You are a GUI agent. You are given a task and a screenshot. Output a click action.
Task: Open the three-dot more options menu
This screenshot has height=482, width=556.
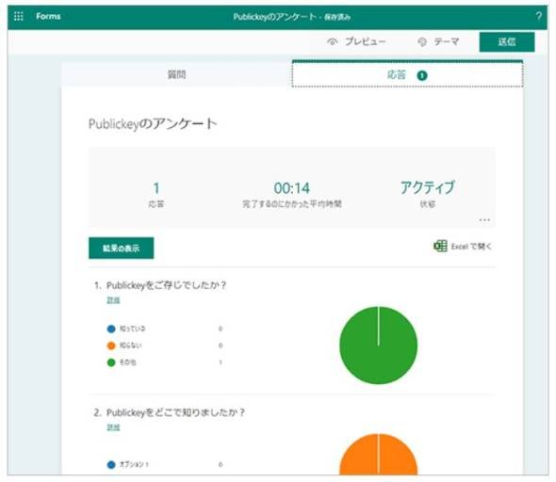click(x=484, y=220)
